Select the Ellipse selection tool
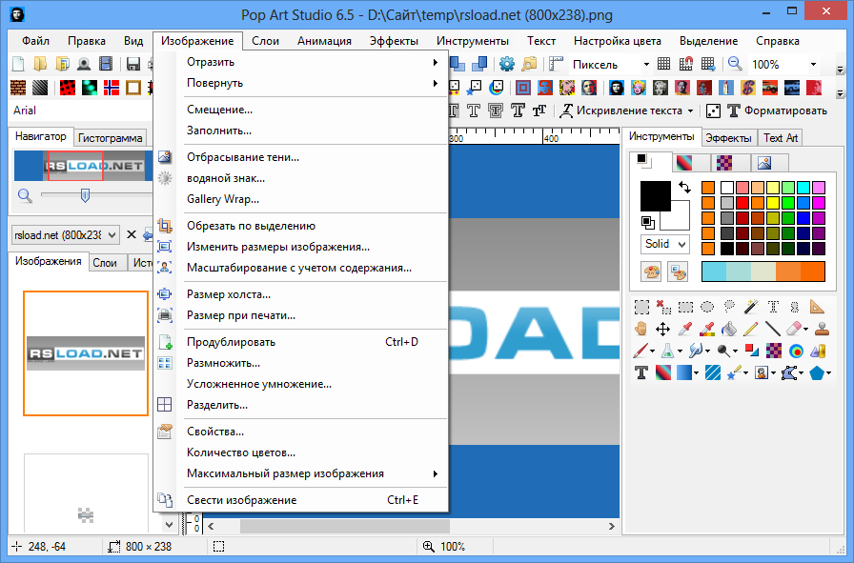This screenshot has width=854, height=563. coord(707,307)
